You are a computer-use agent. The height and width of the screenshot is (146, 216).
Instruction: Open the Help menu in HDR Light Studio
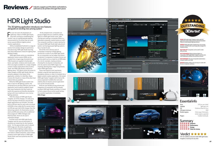coord(125,22)
